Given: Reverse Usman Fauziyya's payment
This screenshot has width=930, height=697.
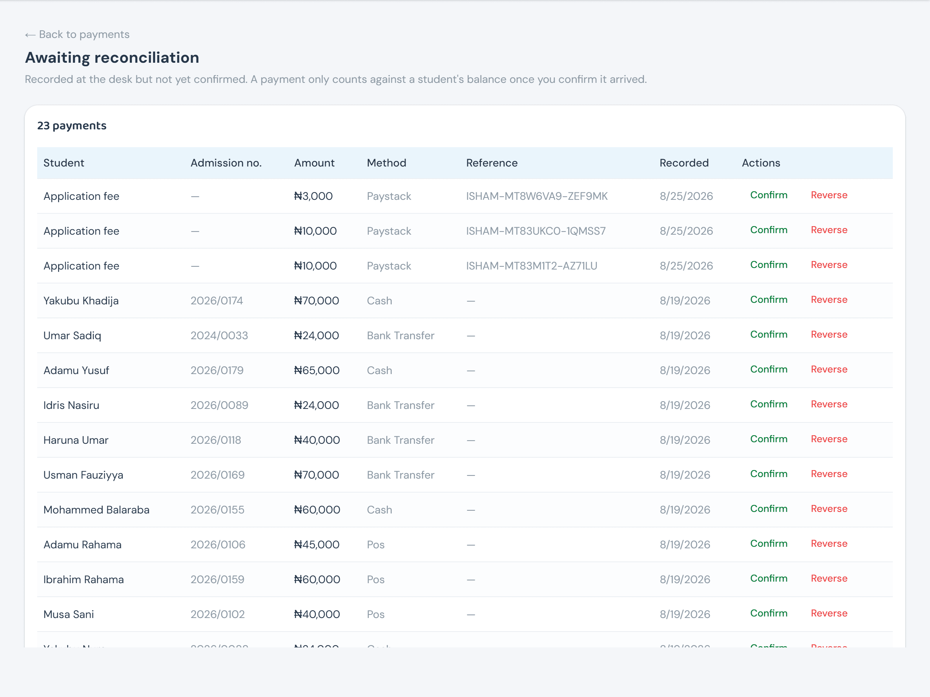Looking at the screenshot, I should [x=829, y=474].
